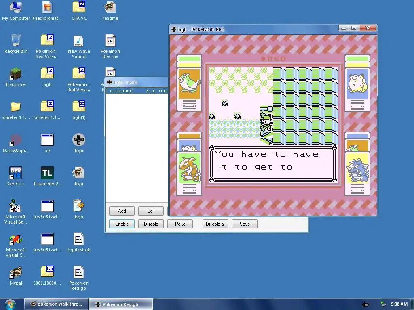Select bgbtest.gb file icon
Screen dimensions: 414x310
[x=79, y=243]
